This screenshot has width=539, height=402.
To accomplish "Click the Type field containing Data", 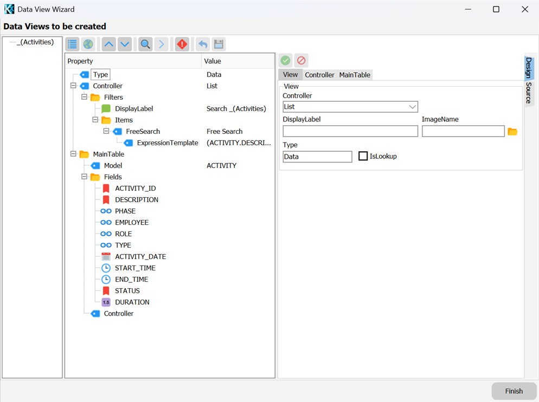I will tap(317, 157).
